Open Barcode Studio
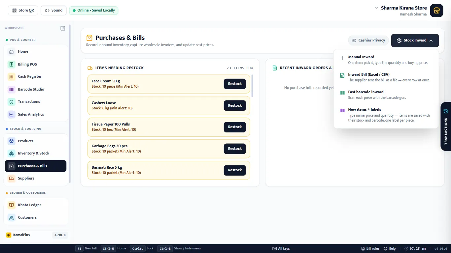The width and height of the screenshot is (451, 253). click(36, 89)
